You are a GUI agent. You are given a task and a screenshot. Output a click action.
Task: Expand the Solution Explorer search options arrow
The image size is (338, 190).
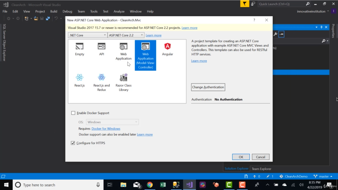[x=327, y=41]
